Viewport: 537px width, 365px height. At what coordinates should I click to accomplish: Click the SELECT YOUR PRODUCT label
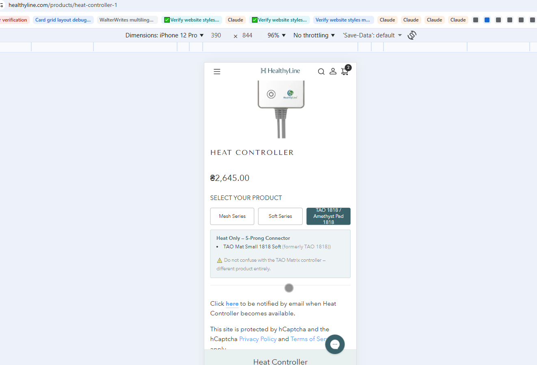coord(246,198)
